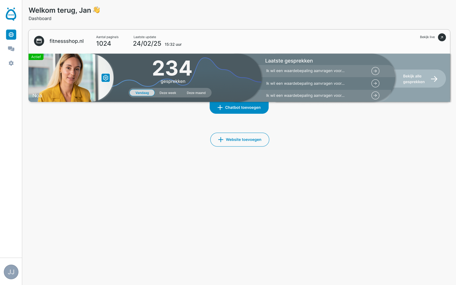
Task: Open the JJ user profile avatar
Action: click(11, 272)
